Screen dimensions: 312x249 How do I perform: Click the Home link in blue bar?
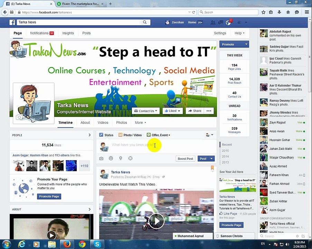[x=192, y=22]
